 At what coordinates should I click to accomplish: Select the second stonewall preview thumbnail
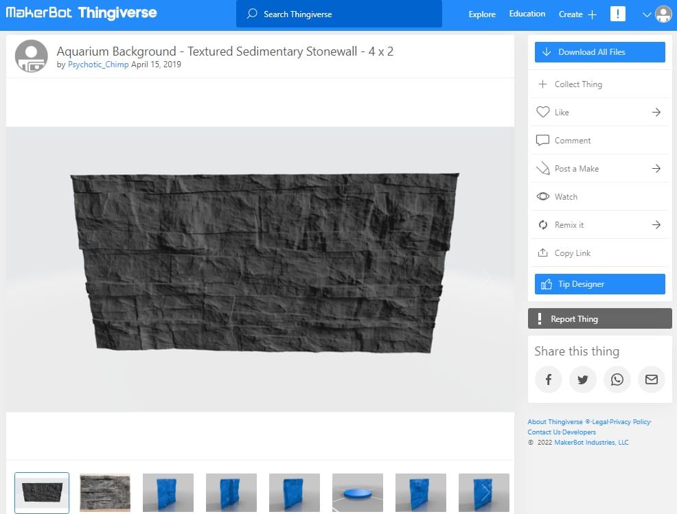(x=104, y=492)
